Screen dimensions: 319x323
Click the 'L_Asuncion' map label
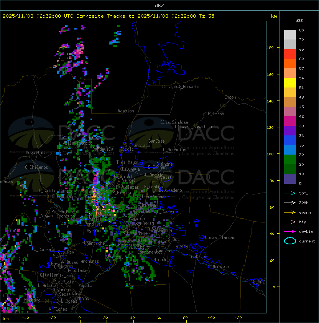pyautogui.click(x=174, y=150)
